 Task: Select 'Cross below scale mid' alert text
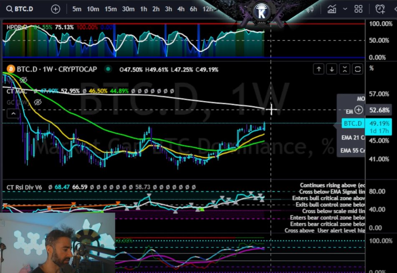pos(334,211)
